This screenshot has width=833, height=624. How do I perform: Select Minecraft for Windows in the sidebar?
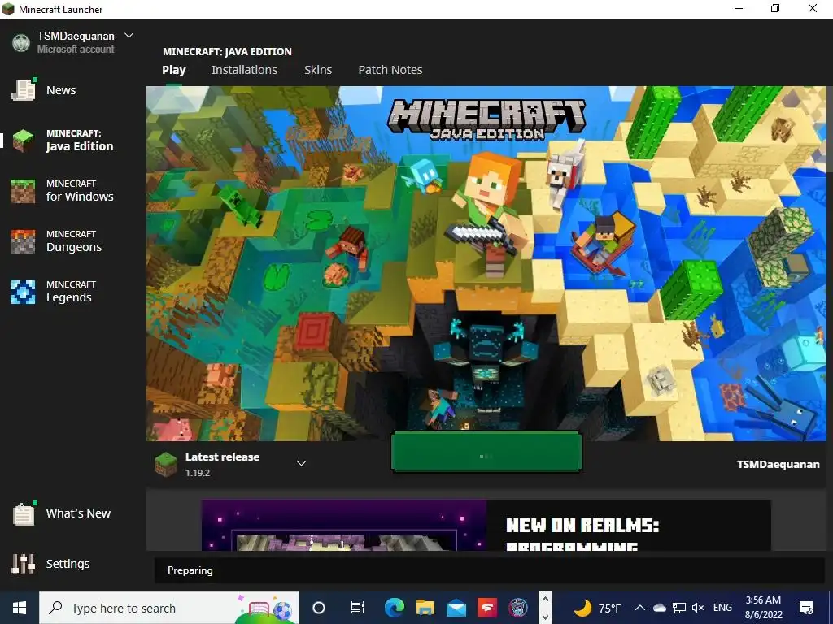(80, 191)
